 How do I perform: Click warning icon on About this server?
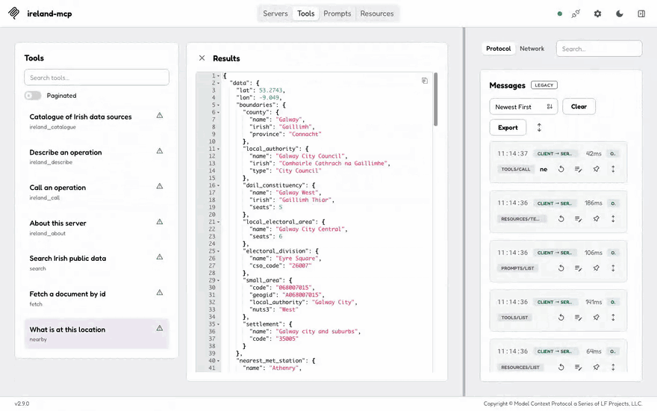tap(160, 222)
